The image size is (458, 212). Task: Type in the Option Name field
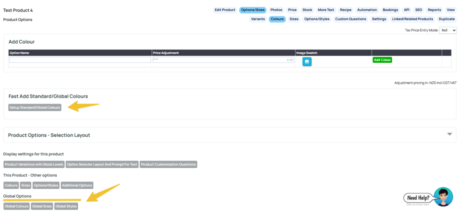80,60
